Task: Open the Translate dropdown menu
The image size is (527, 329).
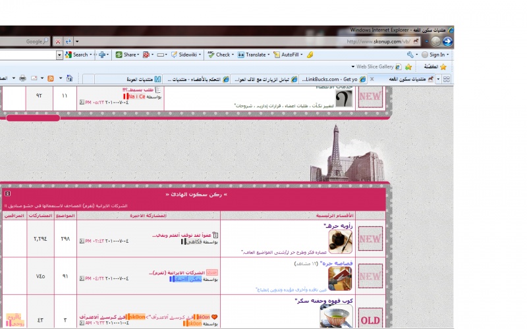Action: (x=254, y=55)
